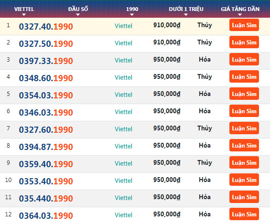Viewport: 270px width, 224px height.
Task: Open sim number 035.440.1990
Action: [46, 199]
